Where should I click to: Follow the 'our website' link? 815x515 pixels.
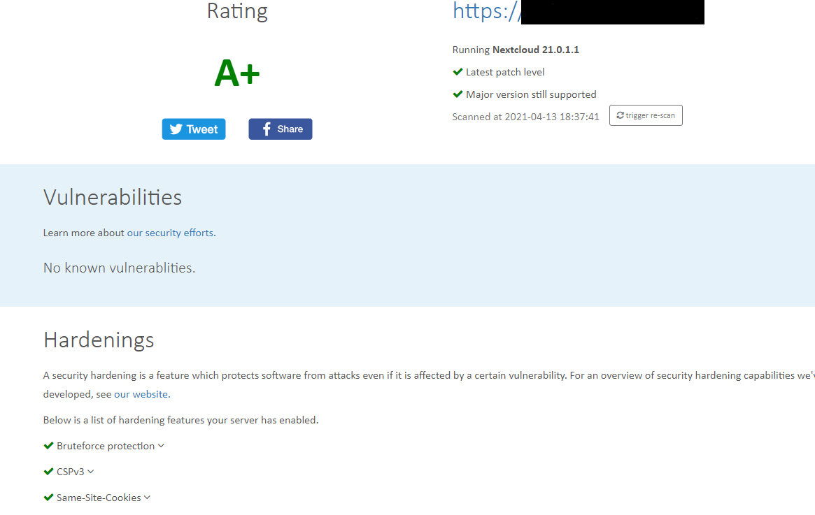[x=141, y=394]
